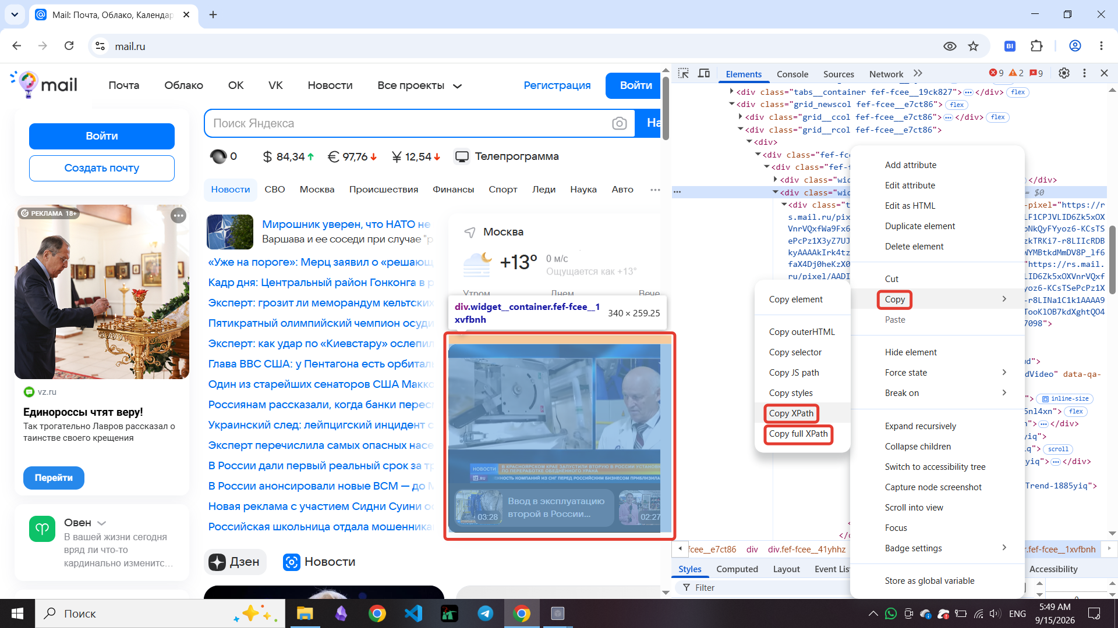Reload the mail.ru page
Viewport: 1118px width, 628px height.
69,46
